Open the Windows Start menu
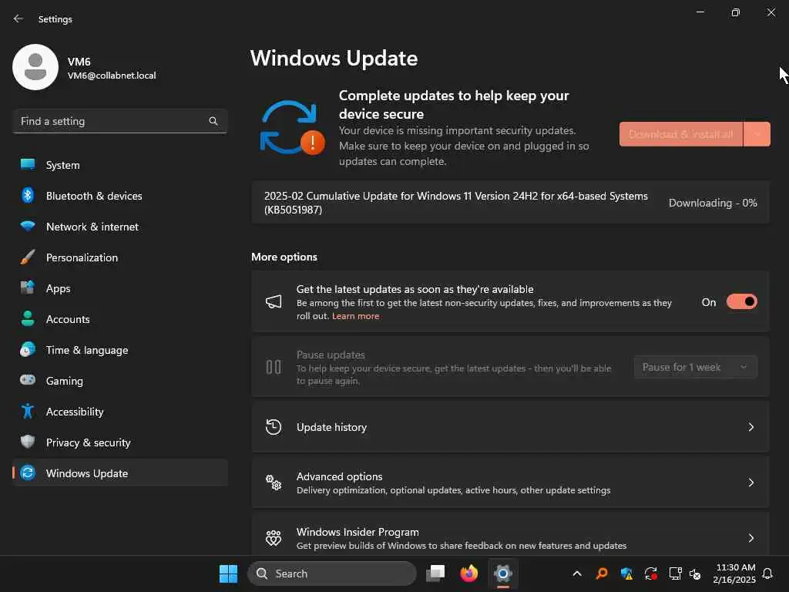 pyautogui.click(x=228, y=573)
